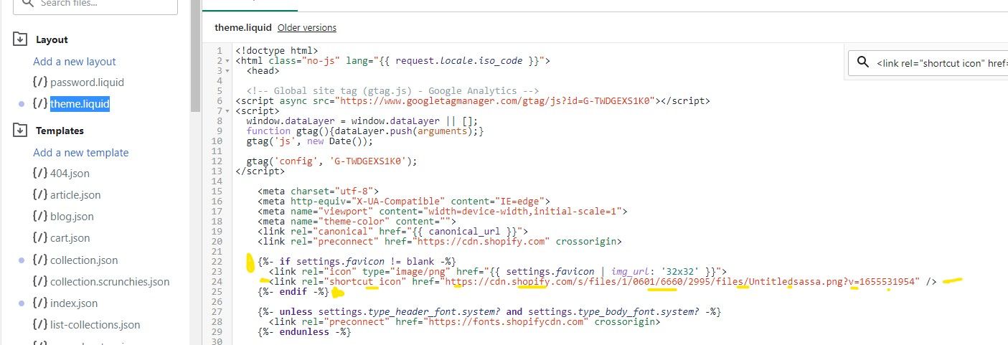Click the code icon beside index.json
The image size is (1008, 345).
click(39, 303)
